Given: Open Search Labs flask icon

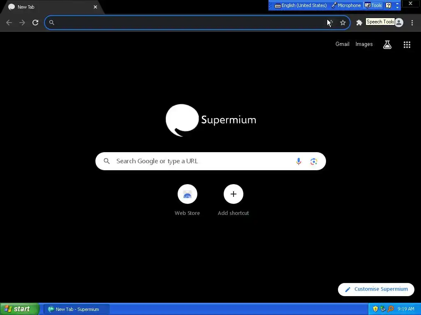Looking at the screenshot, I should click(x=387, y=44).
